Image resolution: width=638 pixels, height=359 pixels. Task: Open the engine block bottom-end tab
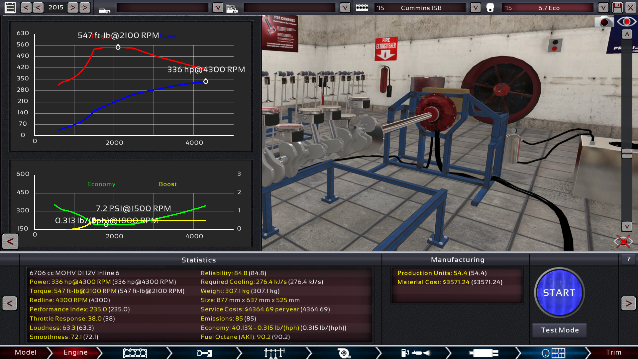pos(135,353)
